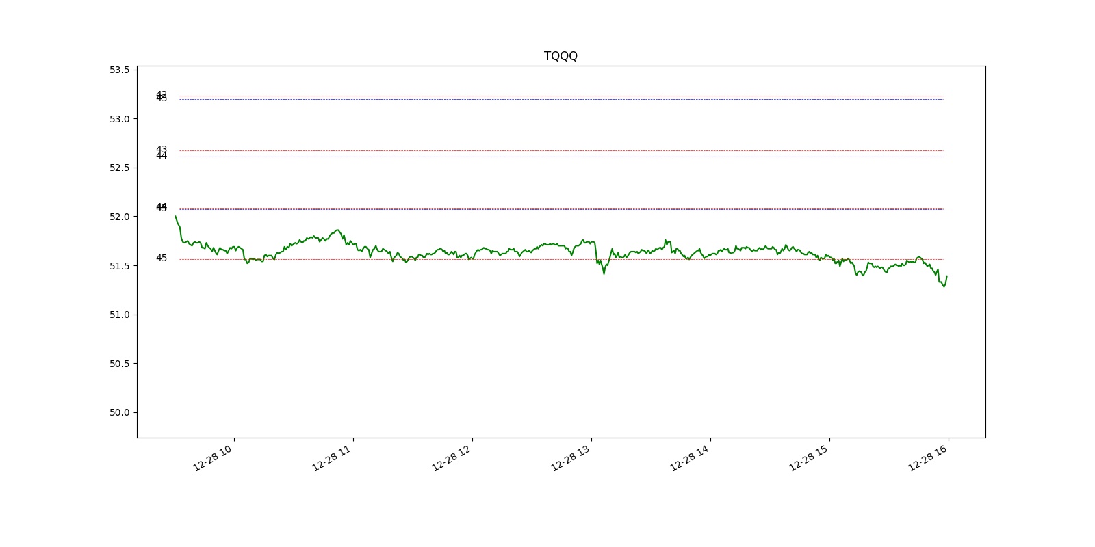This screenshot has height=547, width=1095.
Task: Click the 51.5 y-axis label
Action: 119,265
